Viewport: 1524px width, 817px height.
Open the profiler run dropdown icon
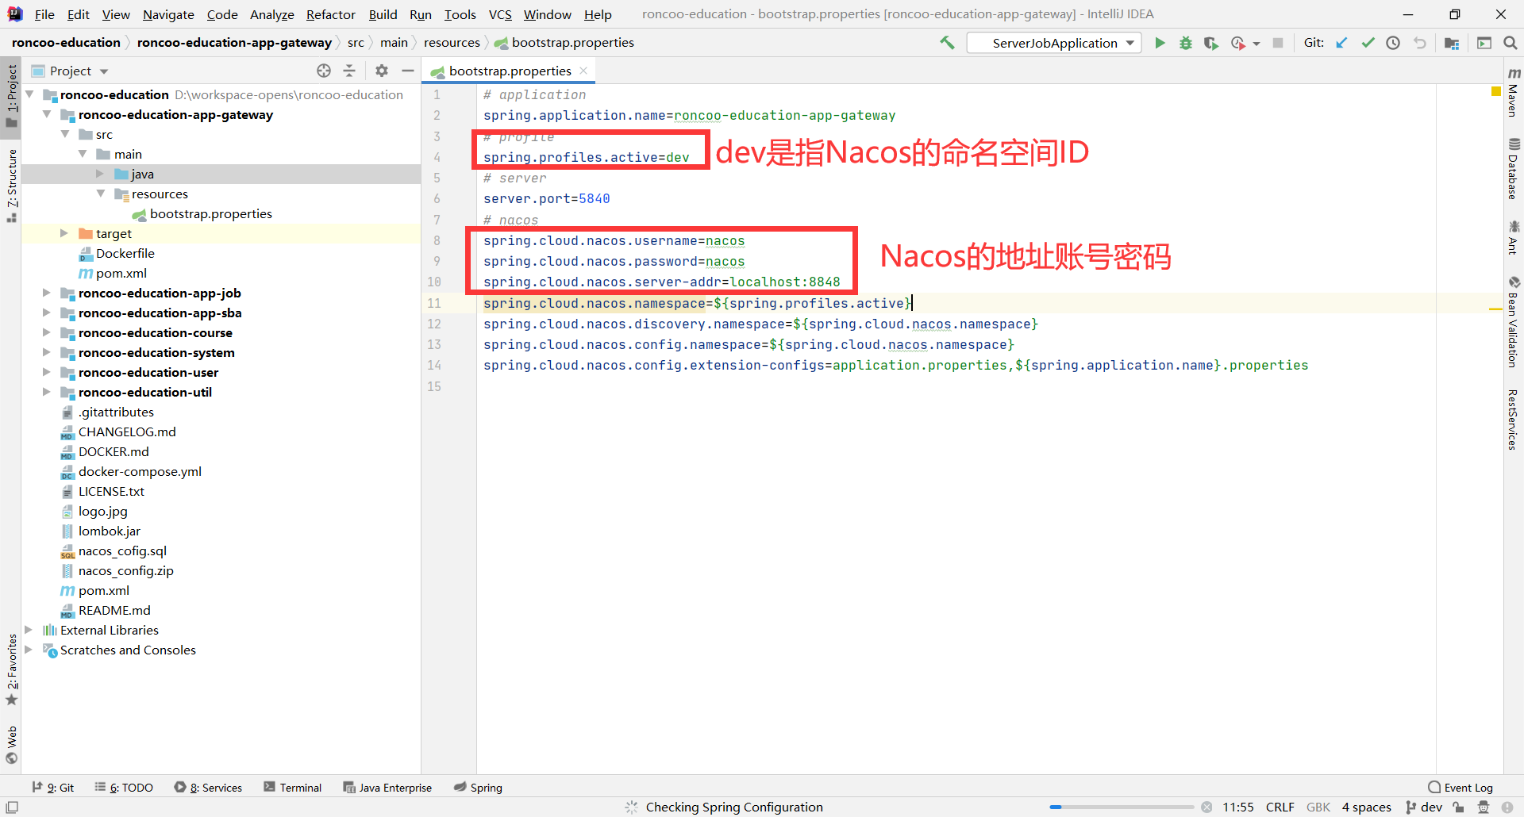(x=1245, y=43)
